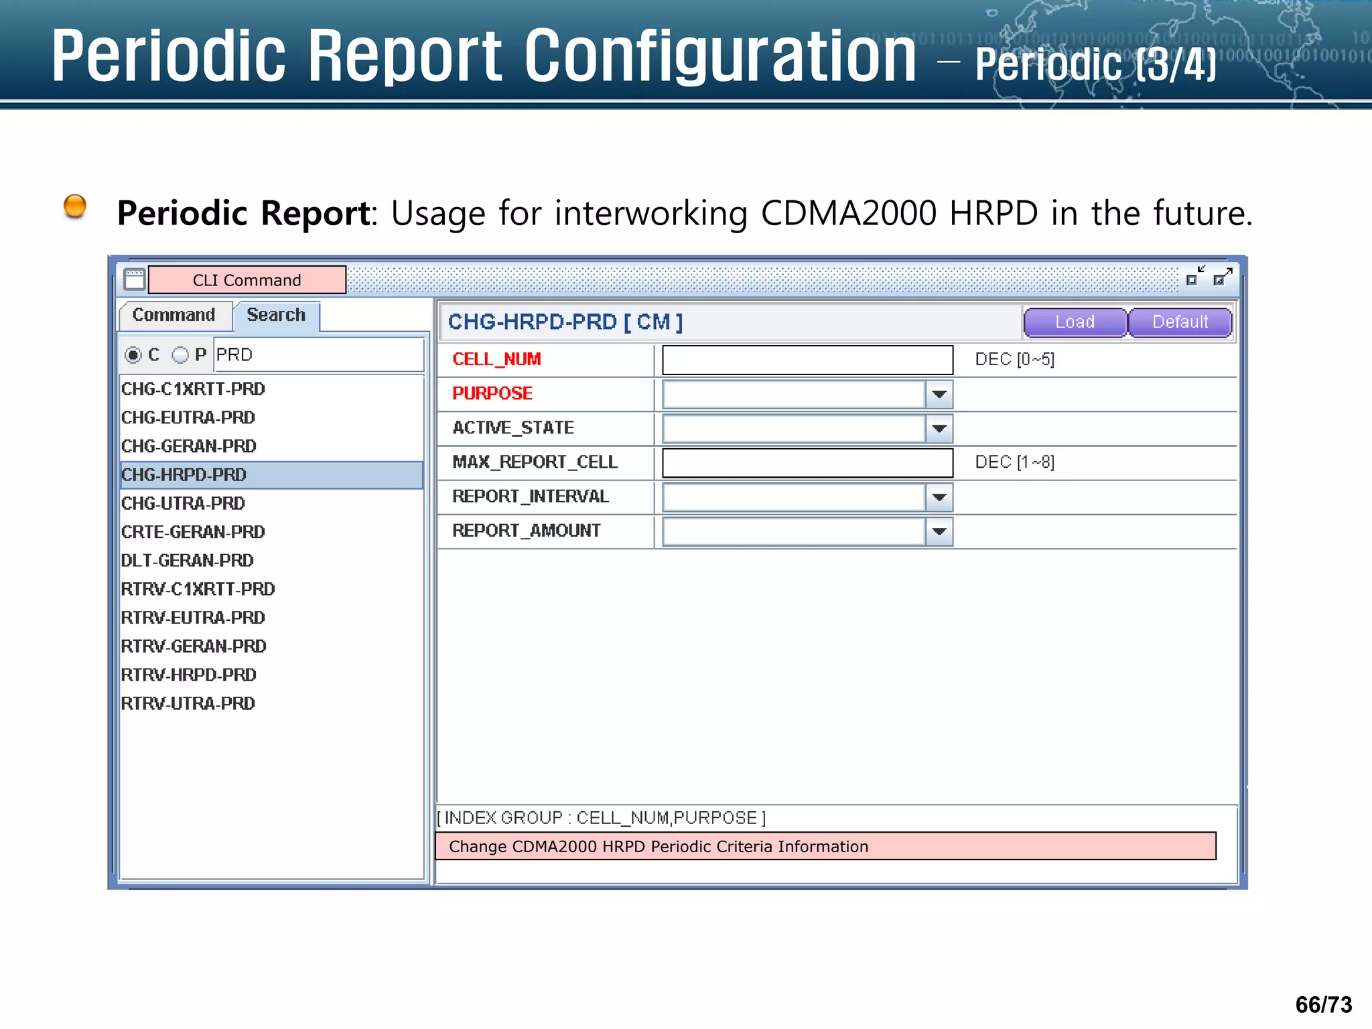Click the INDEX GROUP text line
Image resolution: width=1372 pixels, height=1029 pixels.
602,818
